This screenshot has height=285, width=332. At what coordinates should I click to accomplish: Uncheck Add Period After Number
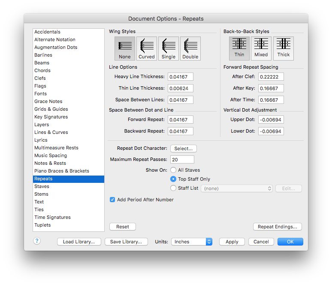(x=112, y=200)
